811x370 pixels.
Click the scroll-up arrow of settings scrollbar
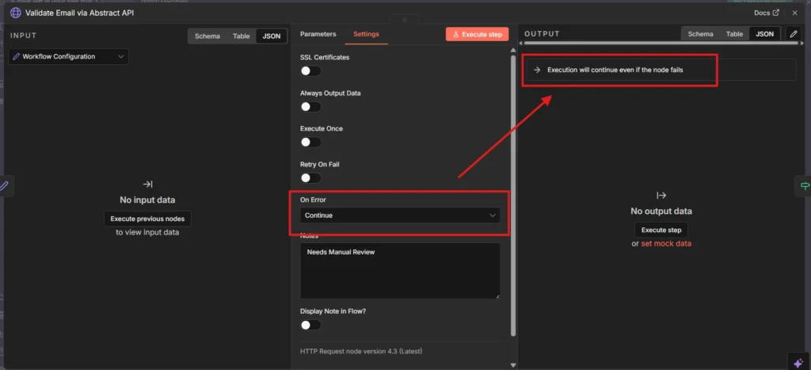click(513, 50)
